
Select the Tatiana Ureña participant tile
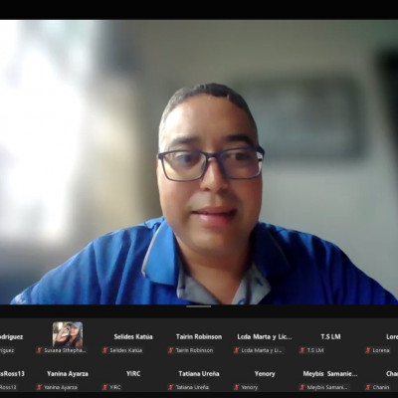tap(199, 375)
